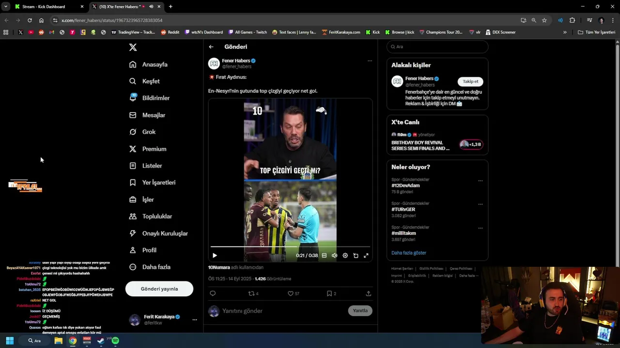620x348 pixels.
Task: Reload the page
Action: (30, 20)
